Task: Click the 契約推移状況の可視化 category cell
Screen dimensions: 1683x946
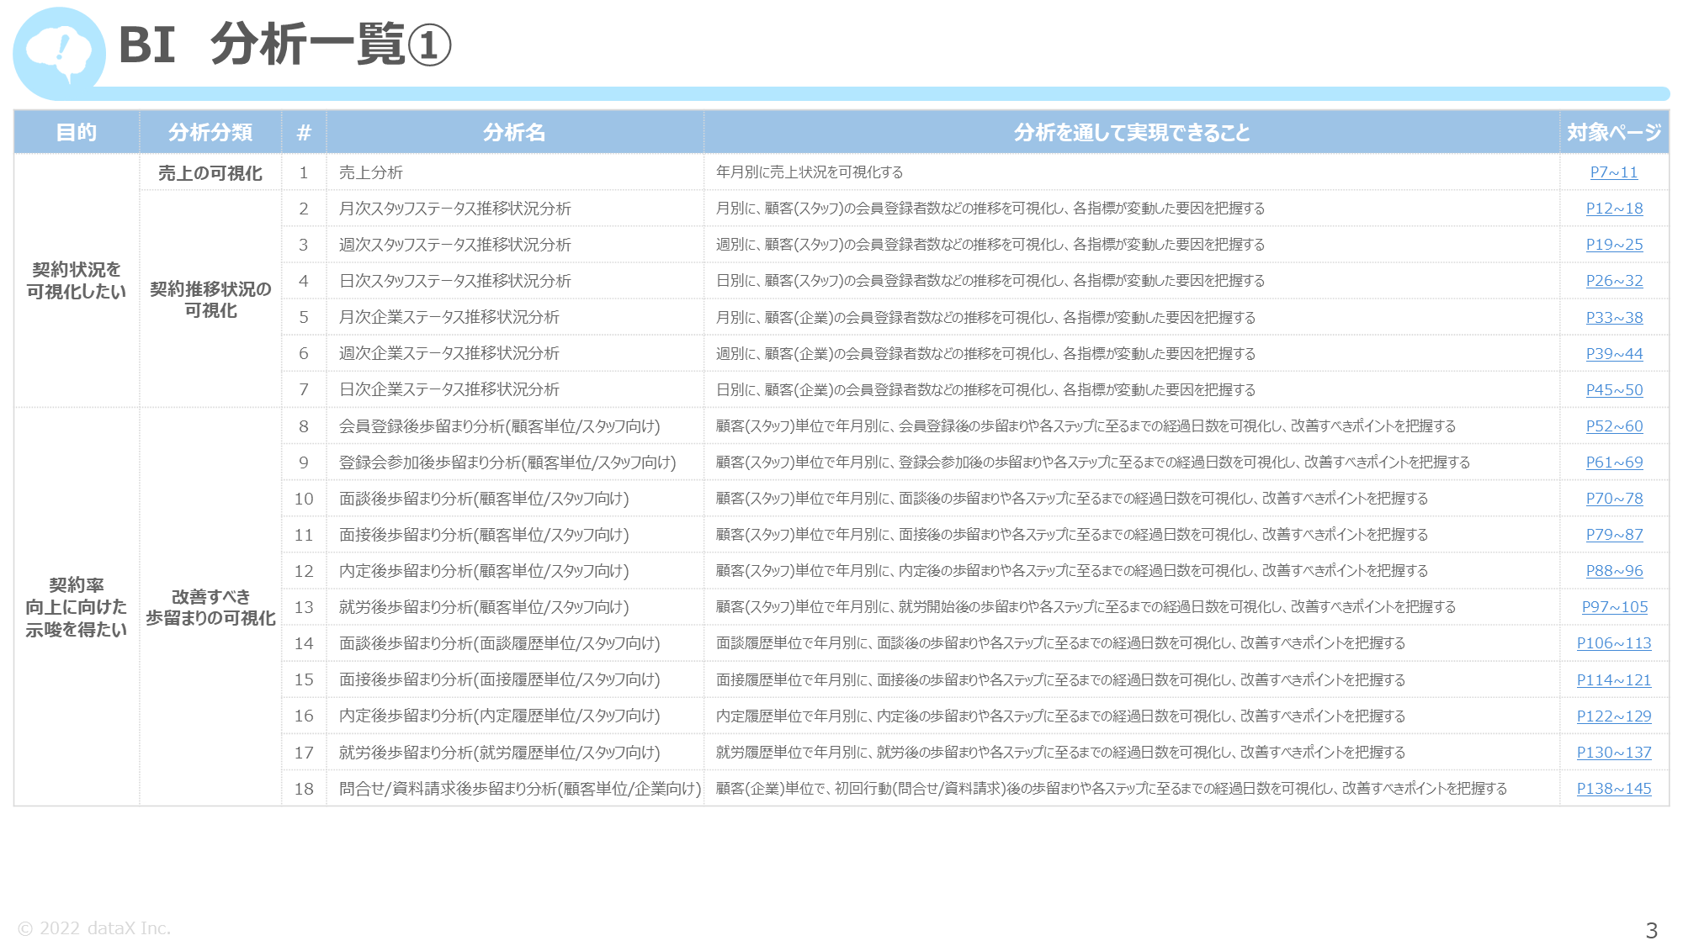Action: pos(210,299)
